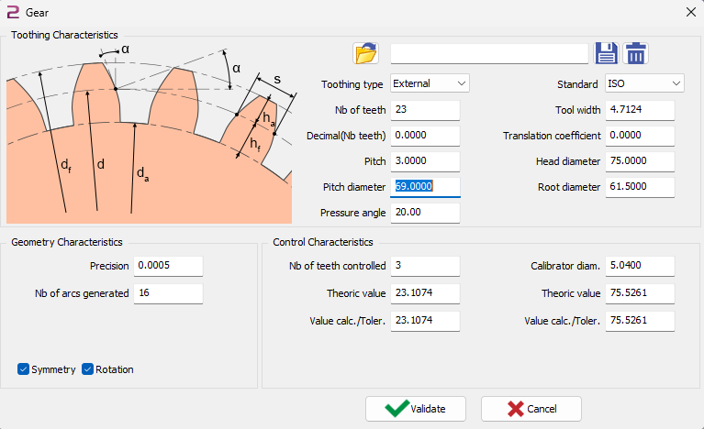This screenshot has height=429, width=704.
Task: Open the Toothing type dropdown
Action: 430,83
